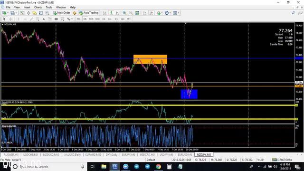Select the cursor arrow tool

(x=4, y=19)
